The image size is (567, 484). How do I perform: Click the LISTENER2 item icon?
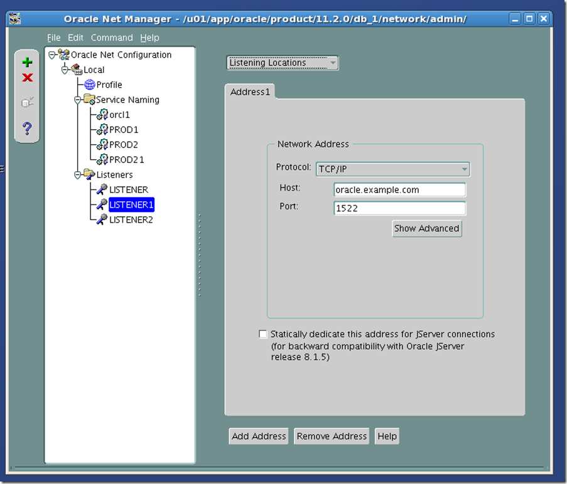pyautogui.click(x=102, y=219)
